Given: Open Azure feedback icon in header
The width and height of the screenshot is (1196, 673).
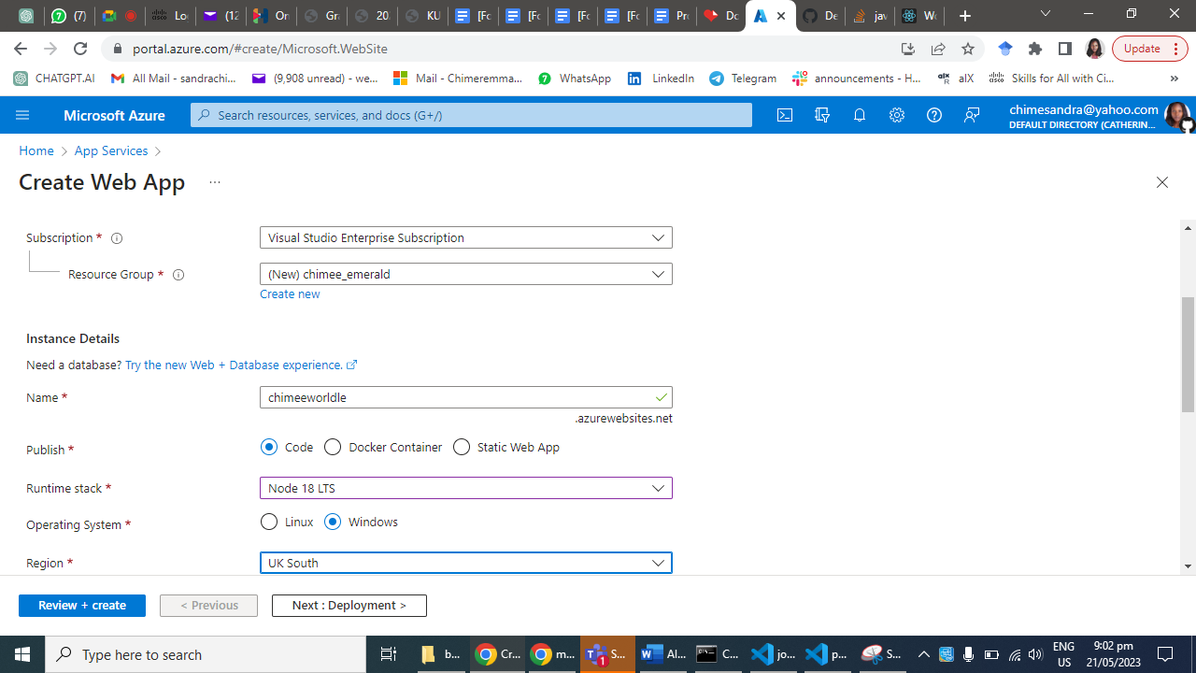Looking at the screenshot, I should point(972,115).
